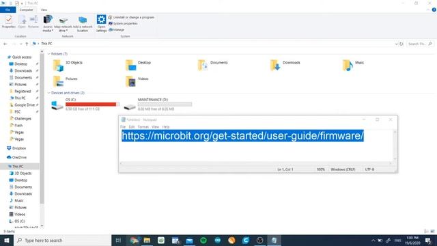Screen dimensions: 437x246
Task: Click the navigation pane vertical scrollbar
Action: pyautogui.click(x=42, y=128)
